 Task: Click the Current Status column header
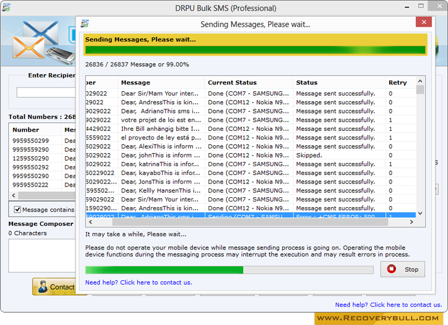click(x=249, y=82)
